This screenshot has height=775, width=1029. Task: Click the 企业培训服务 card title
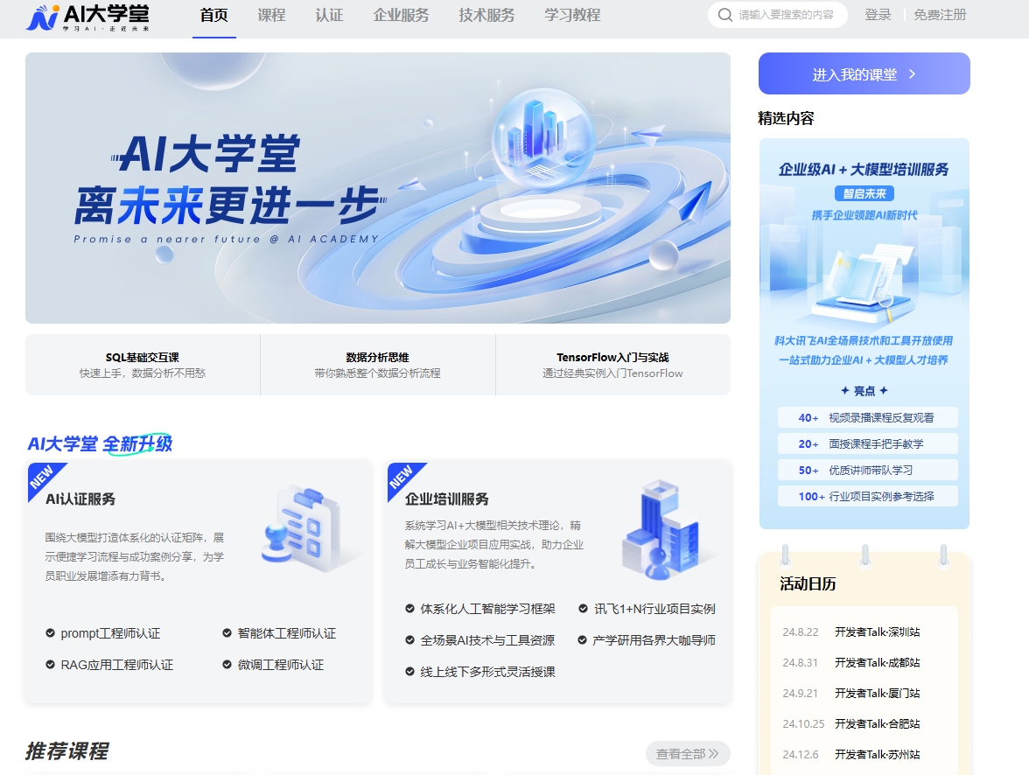tap(447, 499)
